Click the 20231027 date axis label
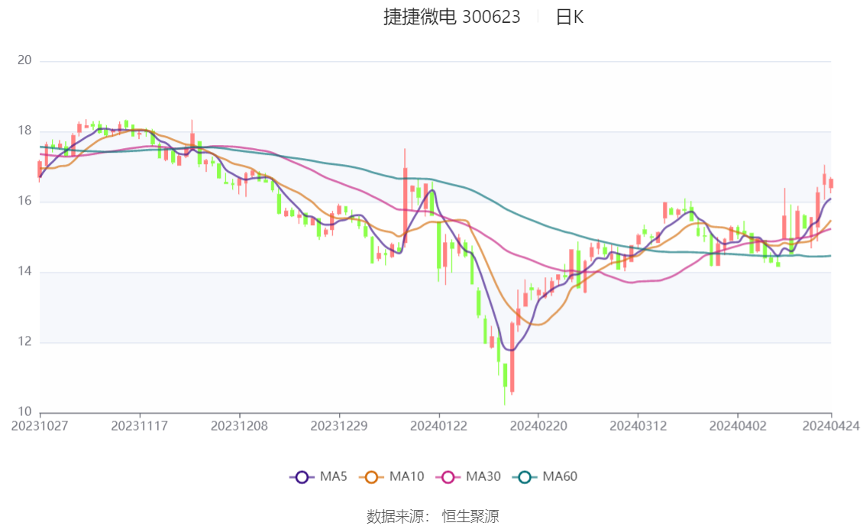The image size is (866, 526). [40, 426]
